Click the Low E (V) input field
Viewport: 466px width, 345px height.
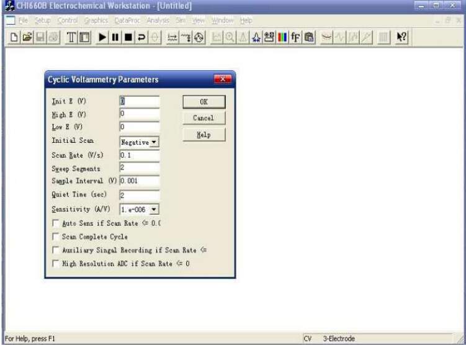[x=140, y=127]
